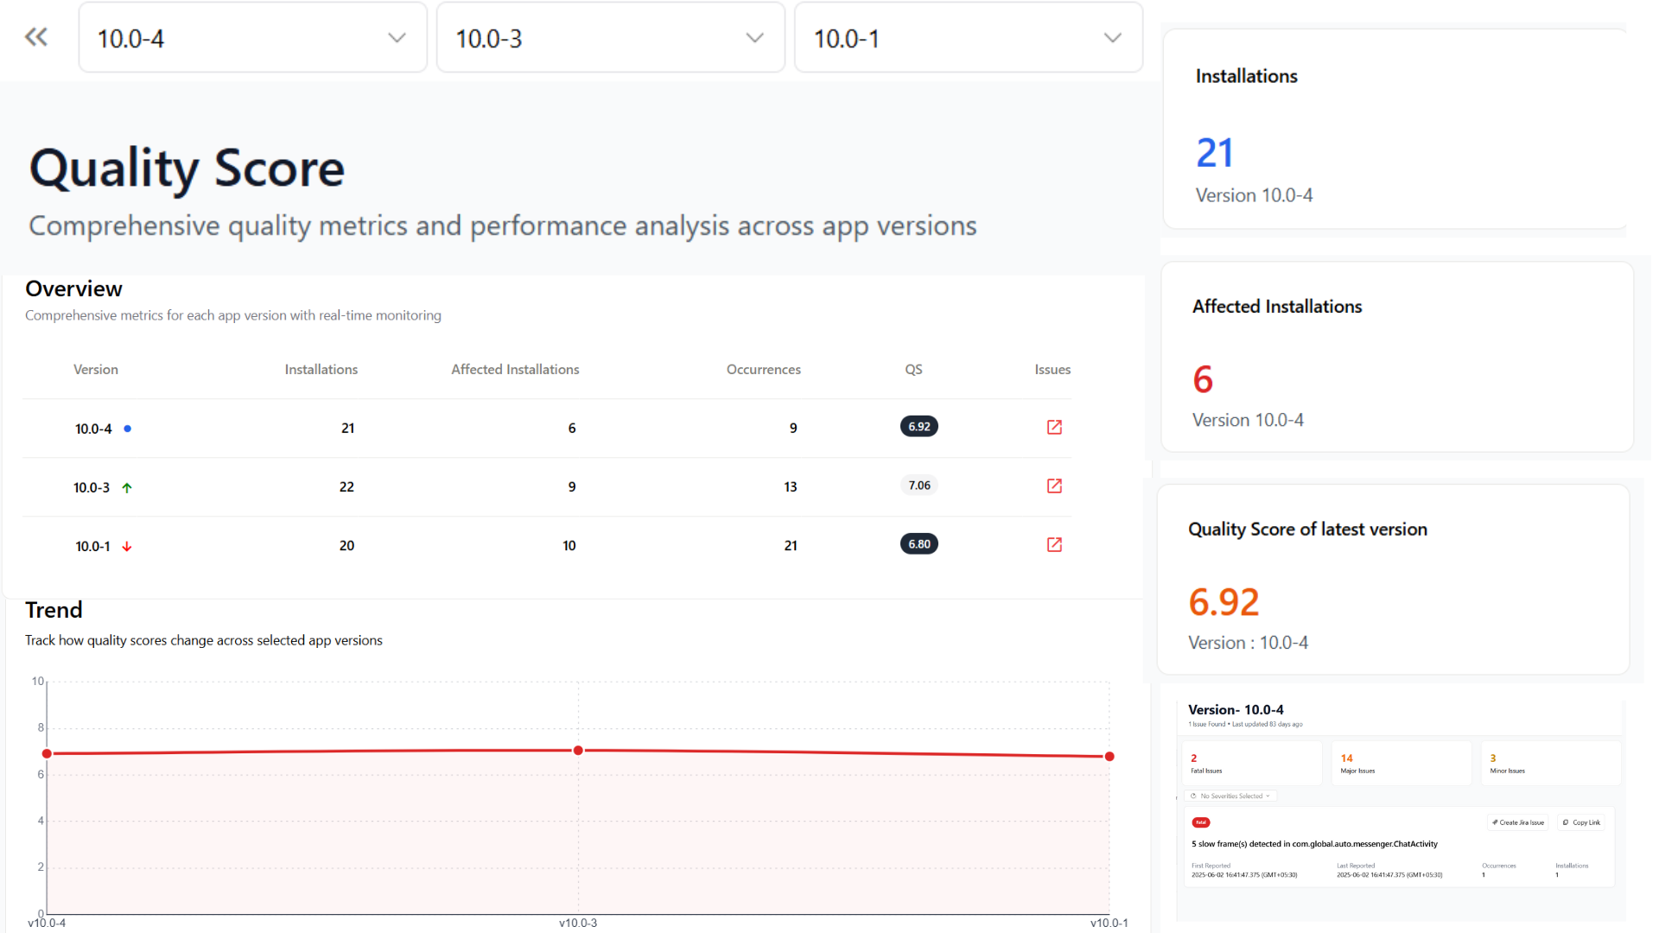Select the Major Issues card
Viewport: 1659px width, 933px height.
(1401, 764)
